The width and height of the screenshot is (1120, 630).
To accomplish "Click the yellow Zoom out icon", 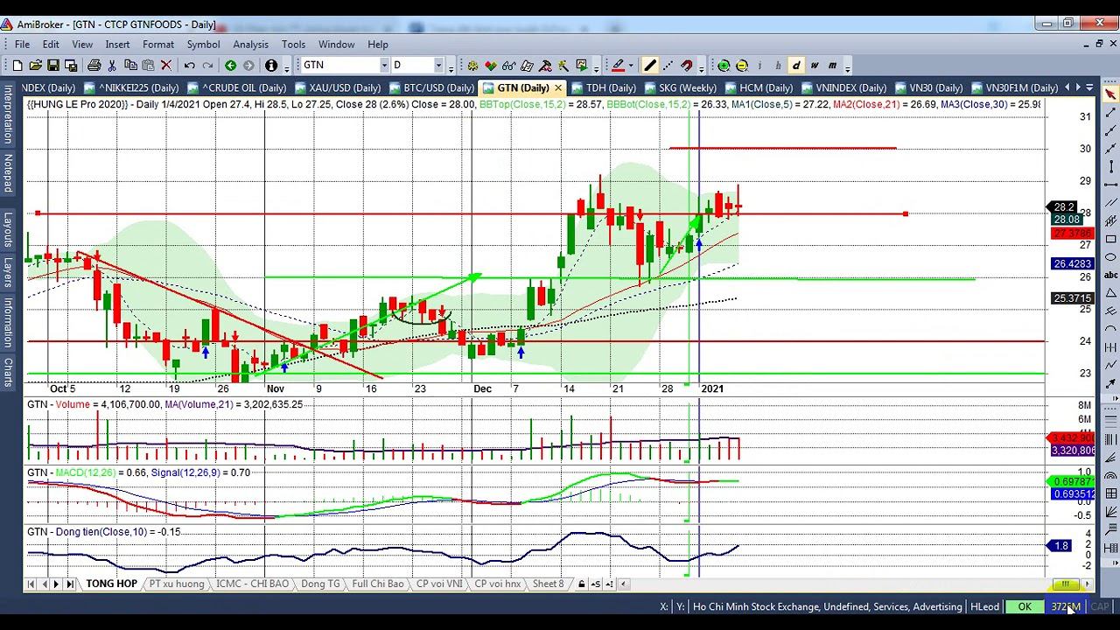I will (x=742, y=66).
